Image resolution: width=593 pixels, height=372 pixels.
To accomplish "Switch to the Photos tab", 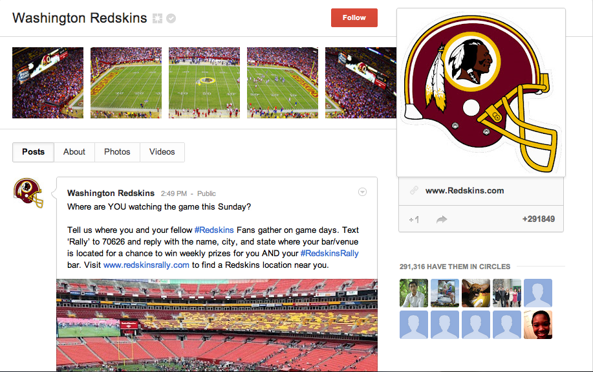I will click(117, 152).
